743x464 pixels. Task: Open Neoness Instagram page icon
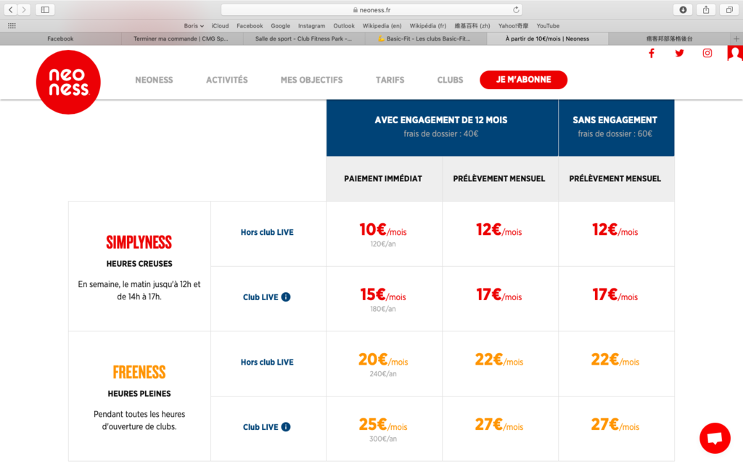pos(707,53)
